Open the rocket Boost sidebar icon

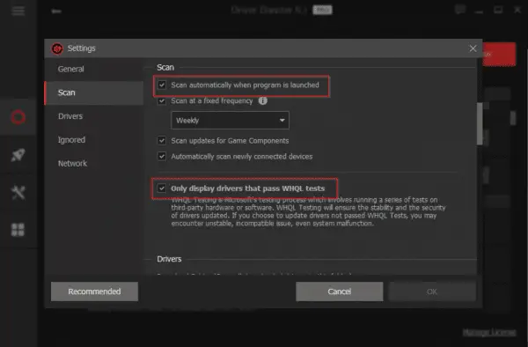coord(18,155)
